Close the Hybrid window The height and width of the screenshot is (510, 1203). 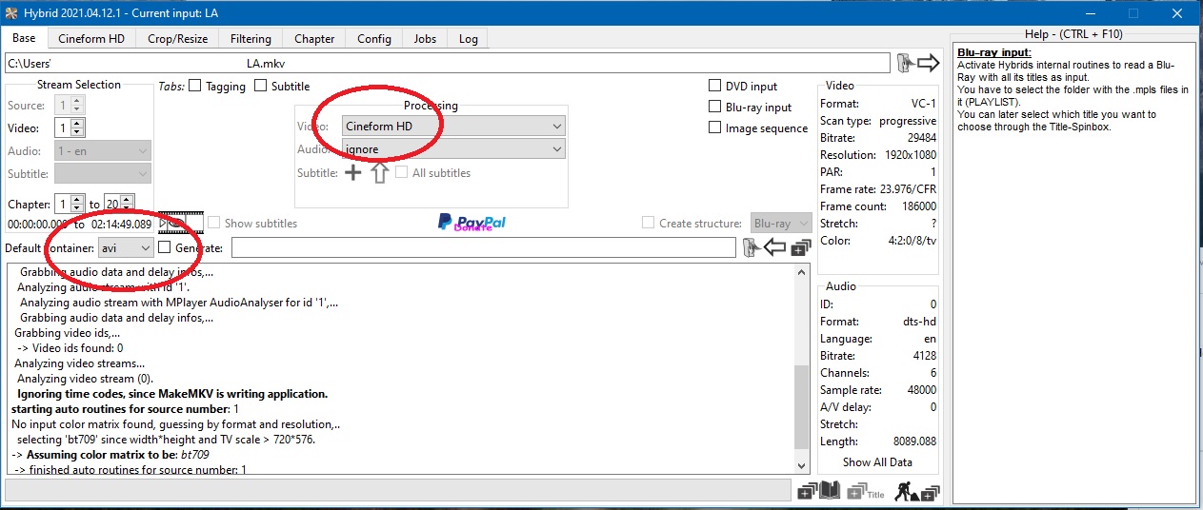1178,12
